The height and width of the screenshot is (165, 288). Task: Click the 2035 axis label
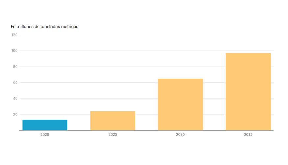[248, 135]
